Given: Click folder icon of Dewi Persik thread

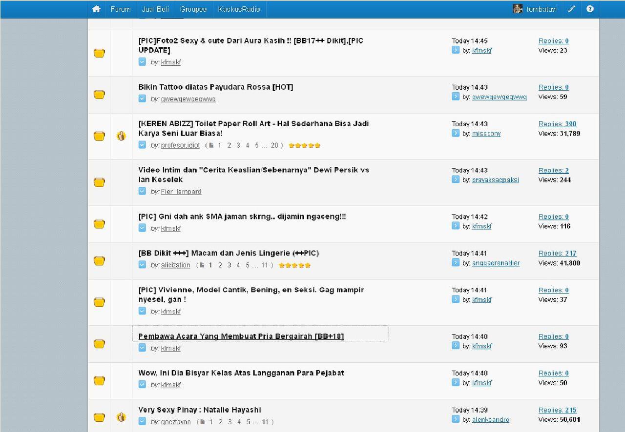Looking at the screenshot, I should 99,182.
